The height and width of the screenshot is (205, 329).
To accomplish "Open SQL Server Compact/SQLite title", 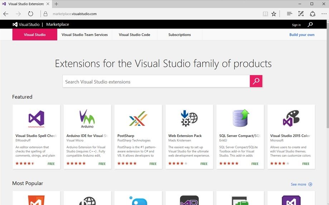I will click(240, 136).
